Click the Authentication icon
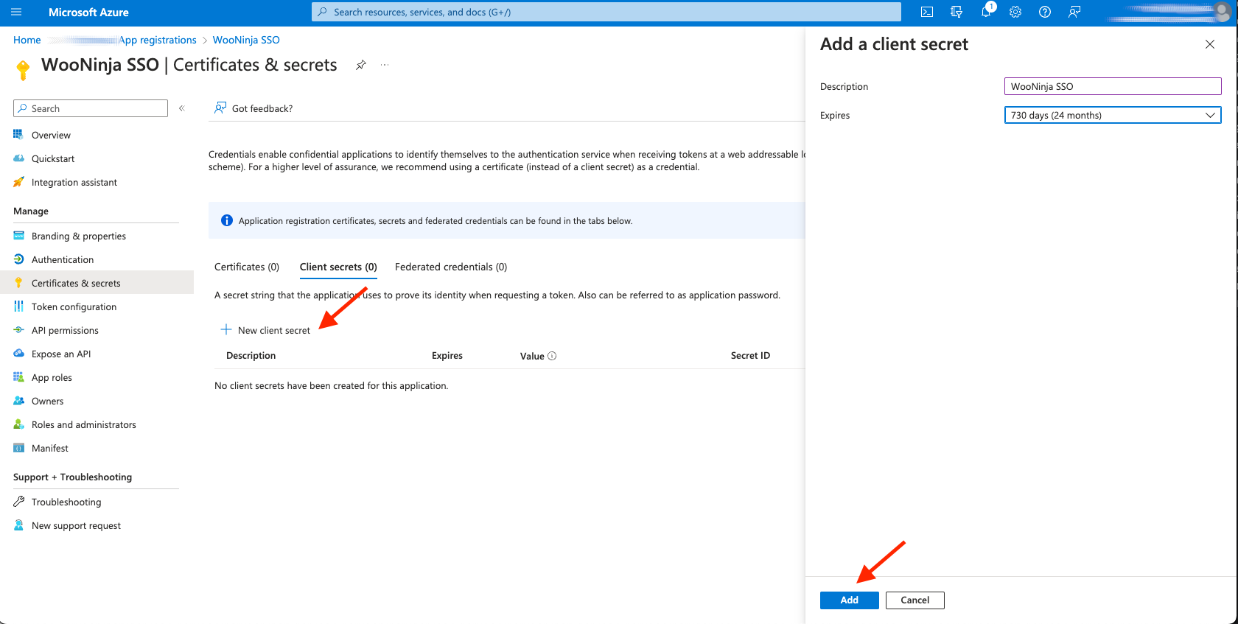 18,259
